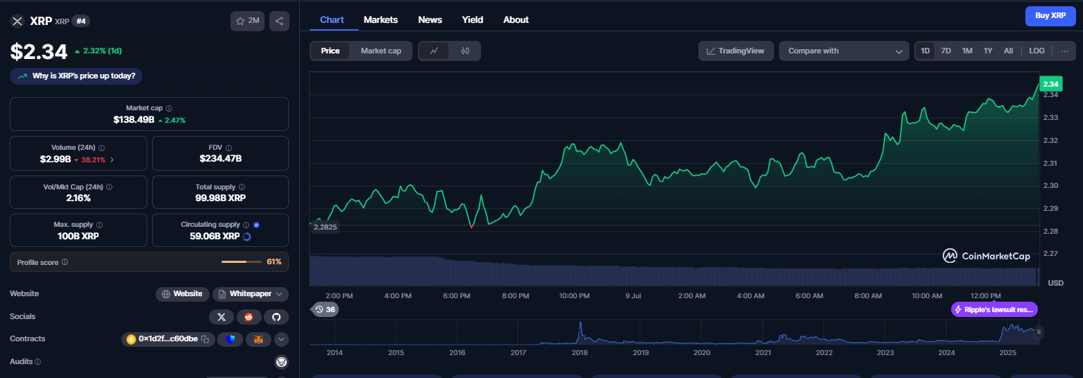This screenshot has height=378, width=1083.
Task: Open XRP's X (Twitter) social link
Action: coord(221,317)
